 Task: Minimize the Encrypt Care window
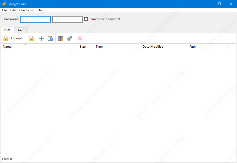coord(208,4)
